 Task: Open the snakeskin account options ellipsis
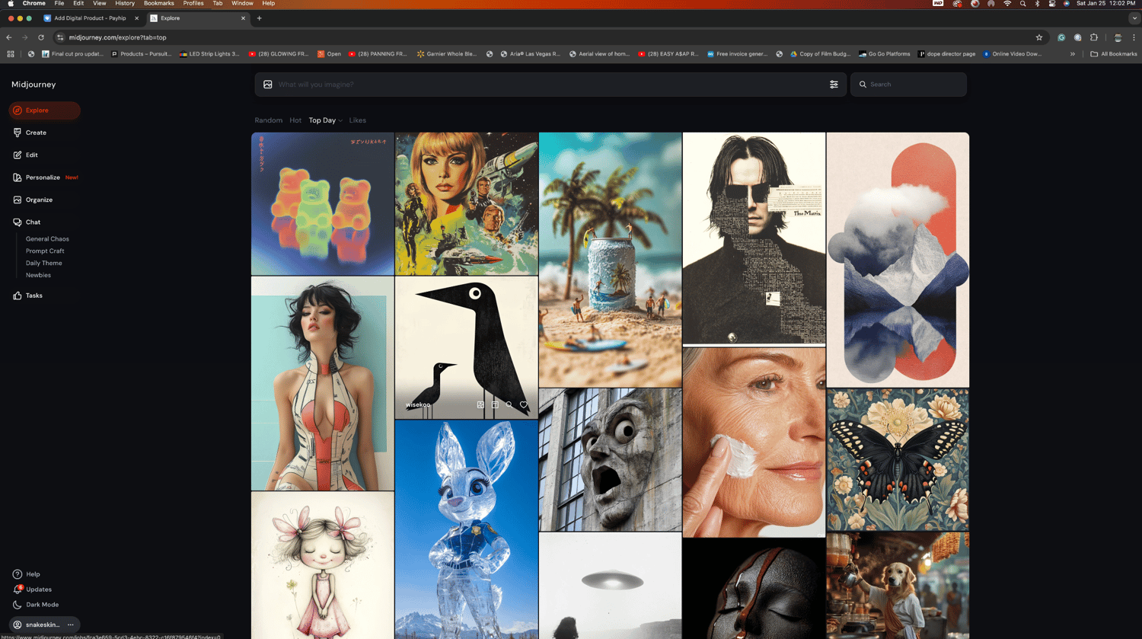[x=71, y=625]
